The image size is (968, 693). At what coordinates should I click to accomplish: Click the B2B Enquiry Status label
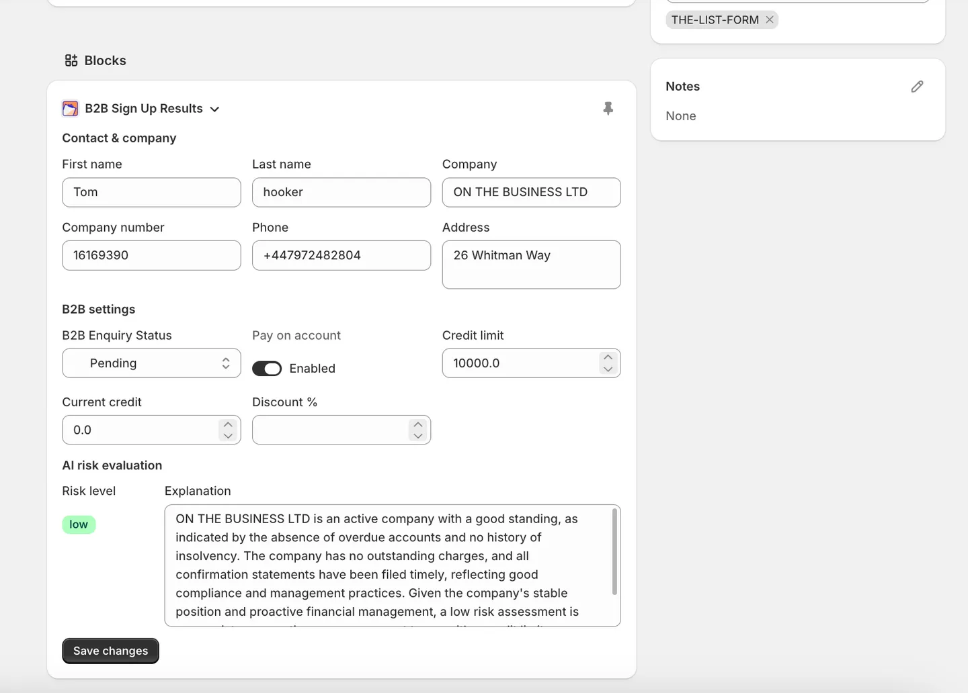point(117,336)
